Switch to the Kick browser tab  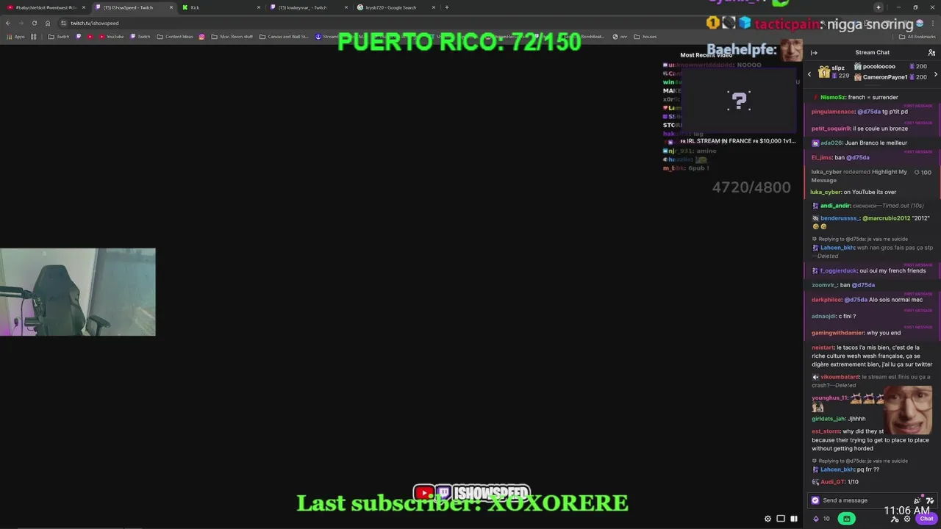coord(221,7)
